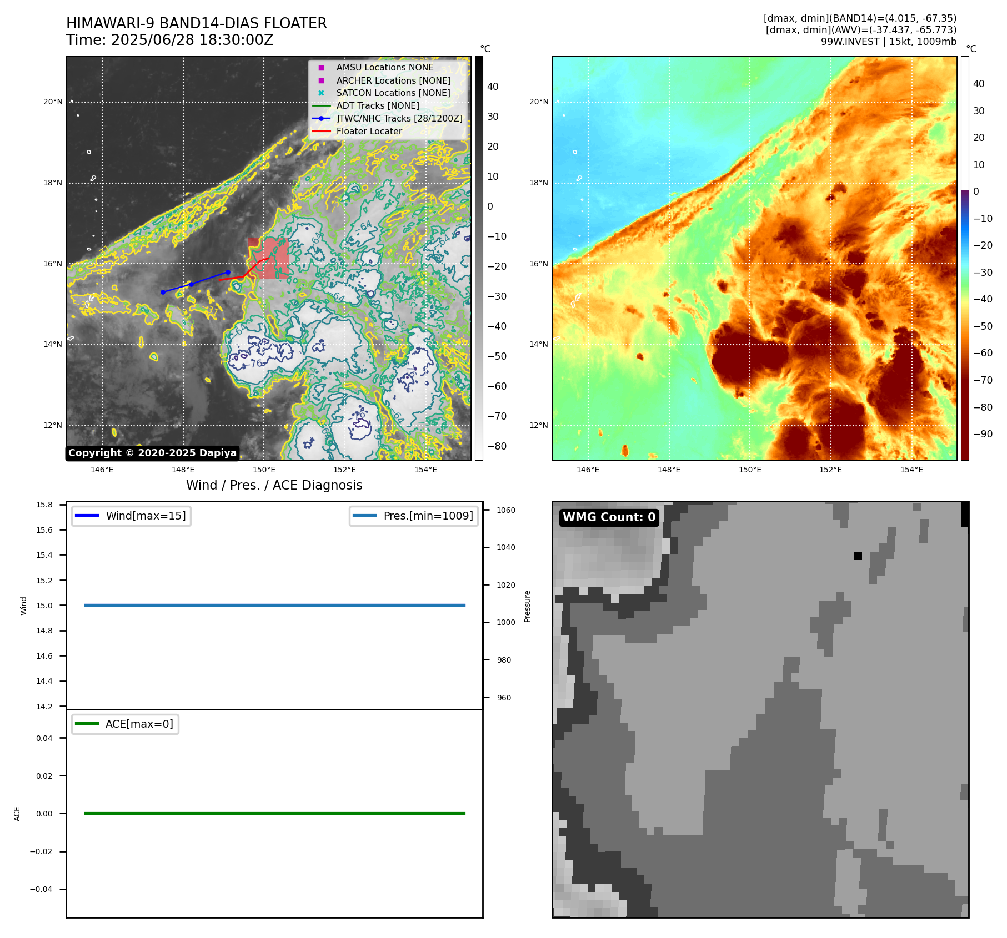Click the easternmost blue JTWC track point
Image resolution: width=1007 pixels, height=938 pixels.
228,272
